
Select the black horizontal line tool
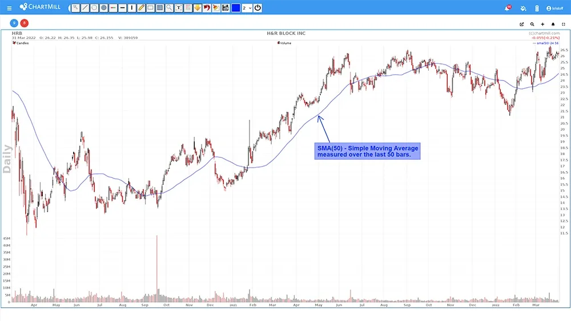123,7
